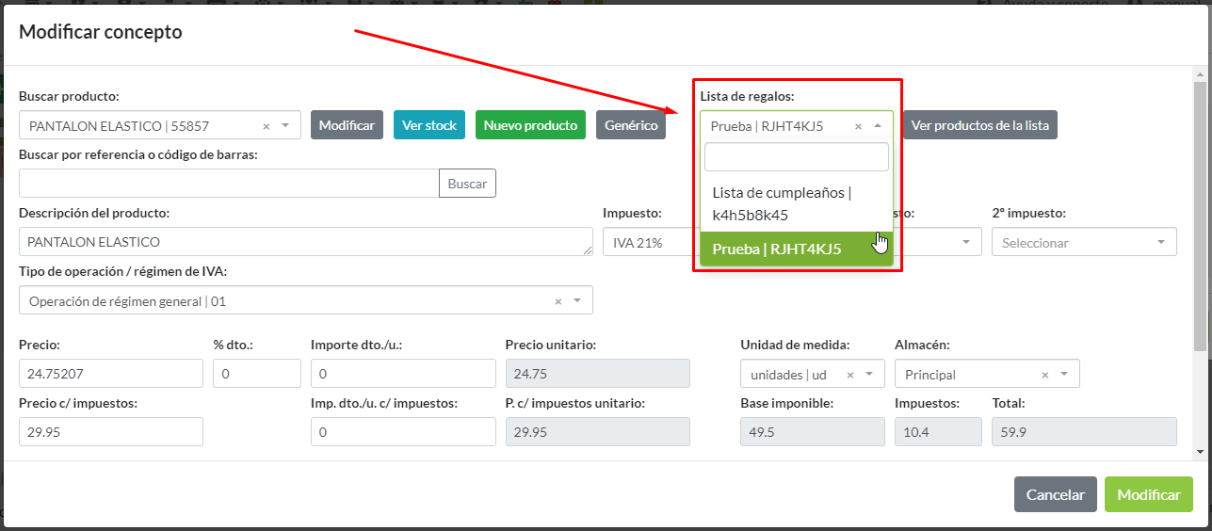Click Ver stock button

[428, 125]
